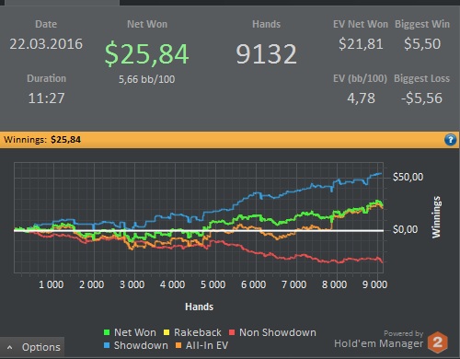Image resolution: width=460 pixels, height=359 pixels.
Task: Click the date 22.03.2016
Action: [x=46, y=44]
